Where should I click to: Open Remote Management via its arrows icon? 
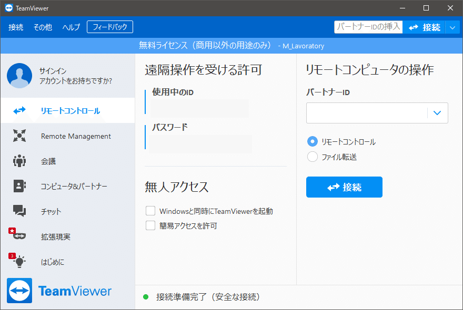pyautogui.click(x=19, y=136)
